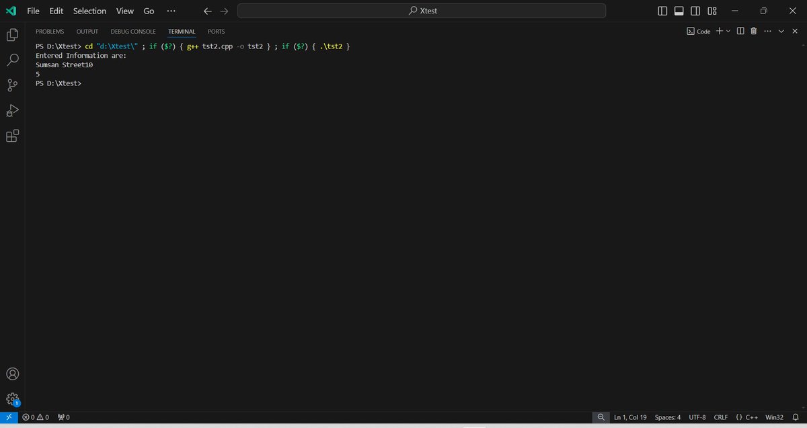Go back with the left arrow
This screenshot has width=807, height=428.
pyautogui.click(x=208, y=11)
